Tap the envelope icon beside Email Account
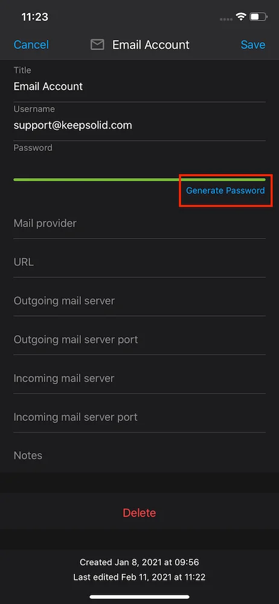279x604 pixels. pos(97,45)
